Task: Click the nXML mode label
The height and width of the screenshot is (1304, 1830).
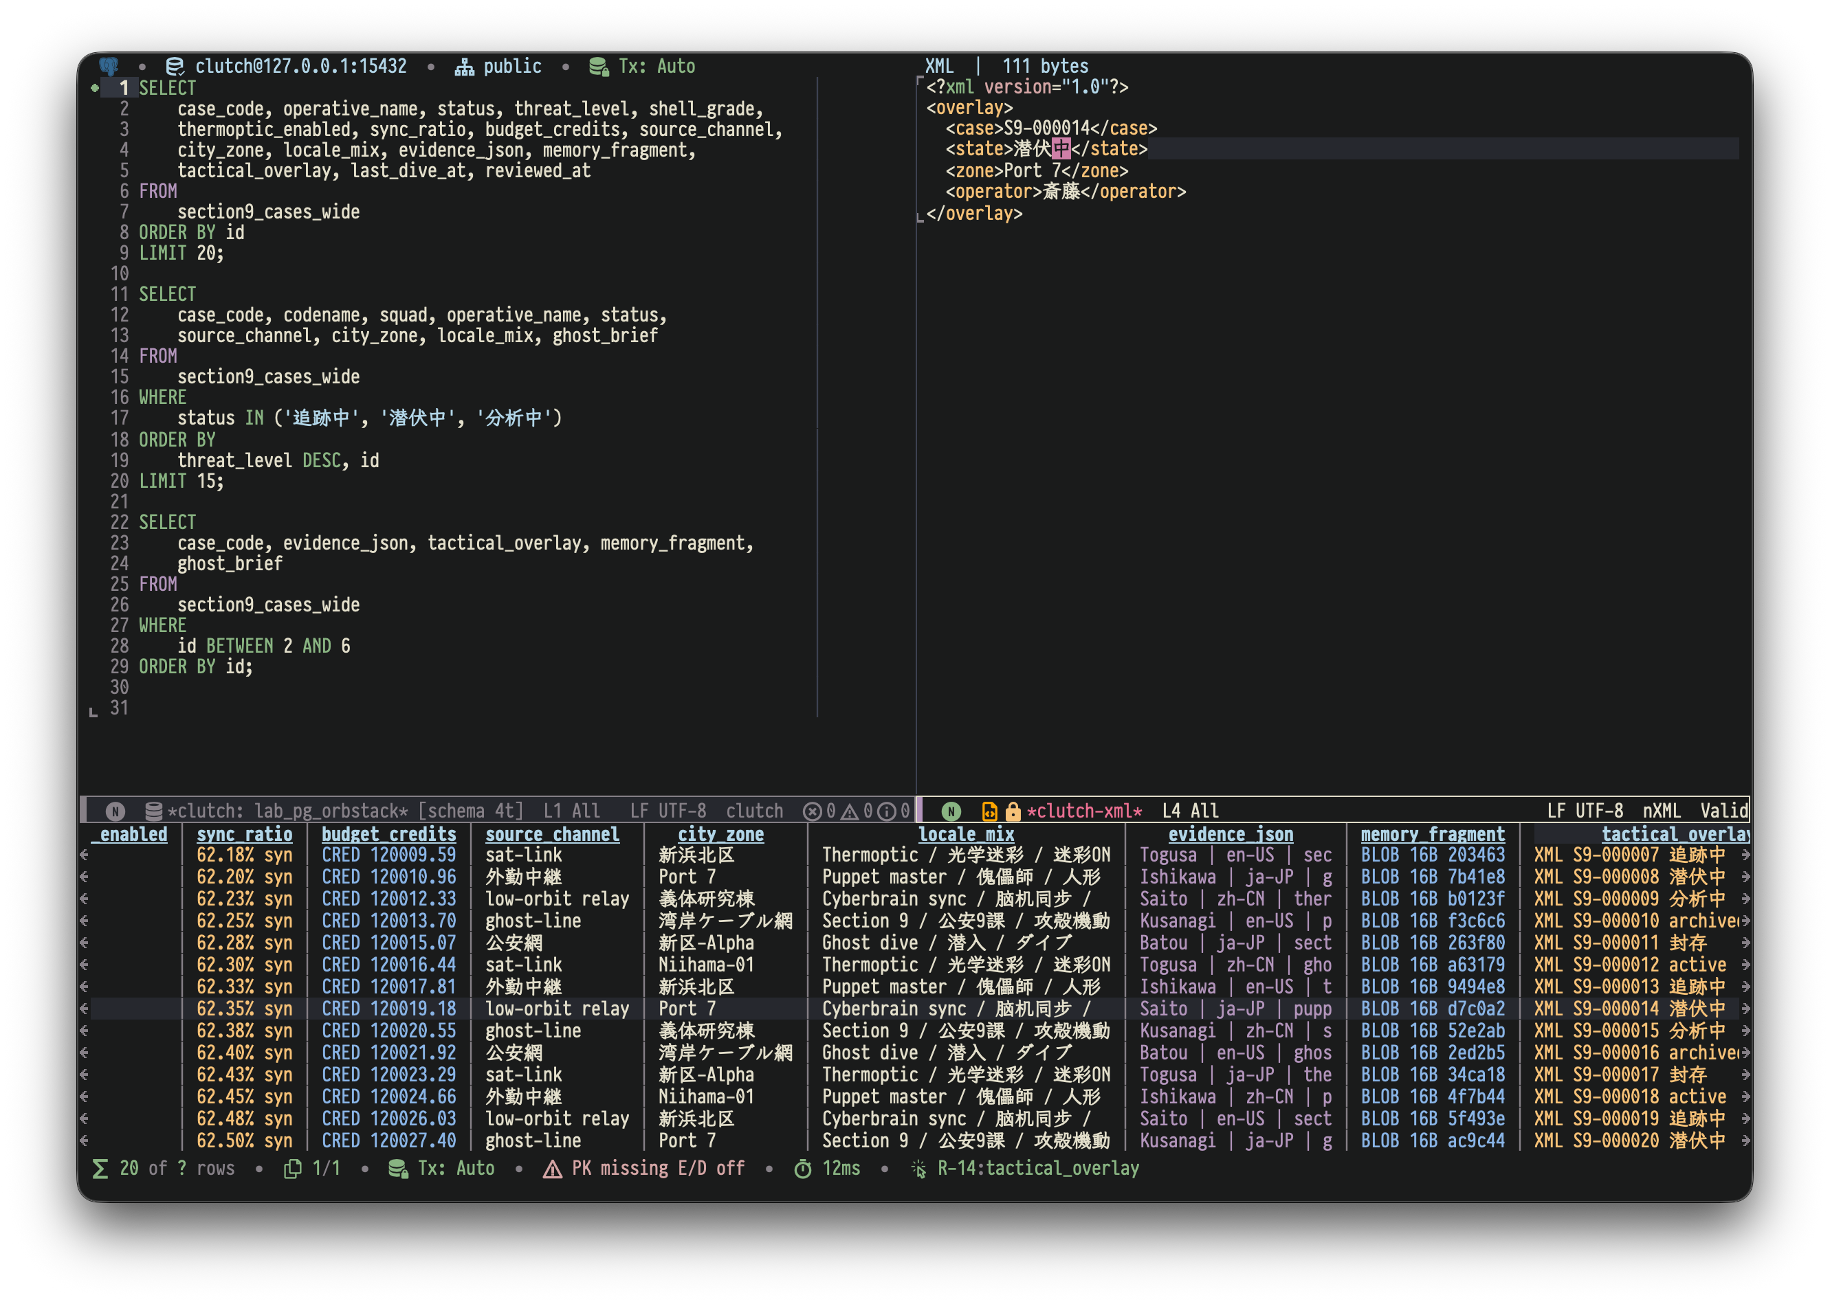Action: click(x=1662, y=811)
